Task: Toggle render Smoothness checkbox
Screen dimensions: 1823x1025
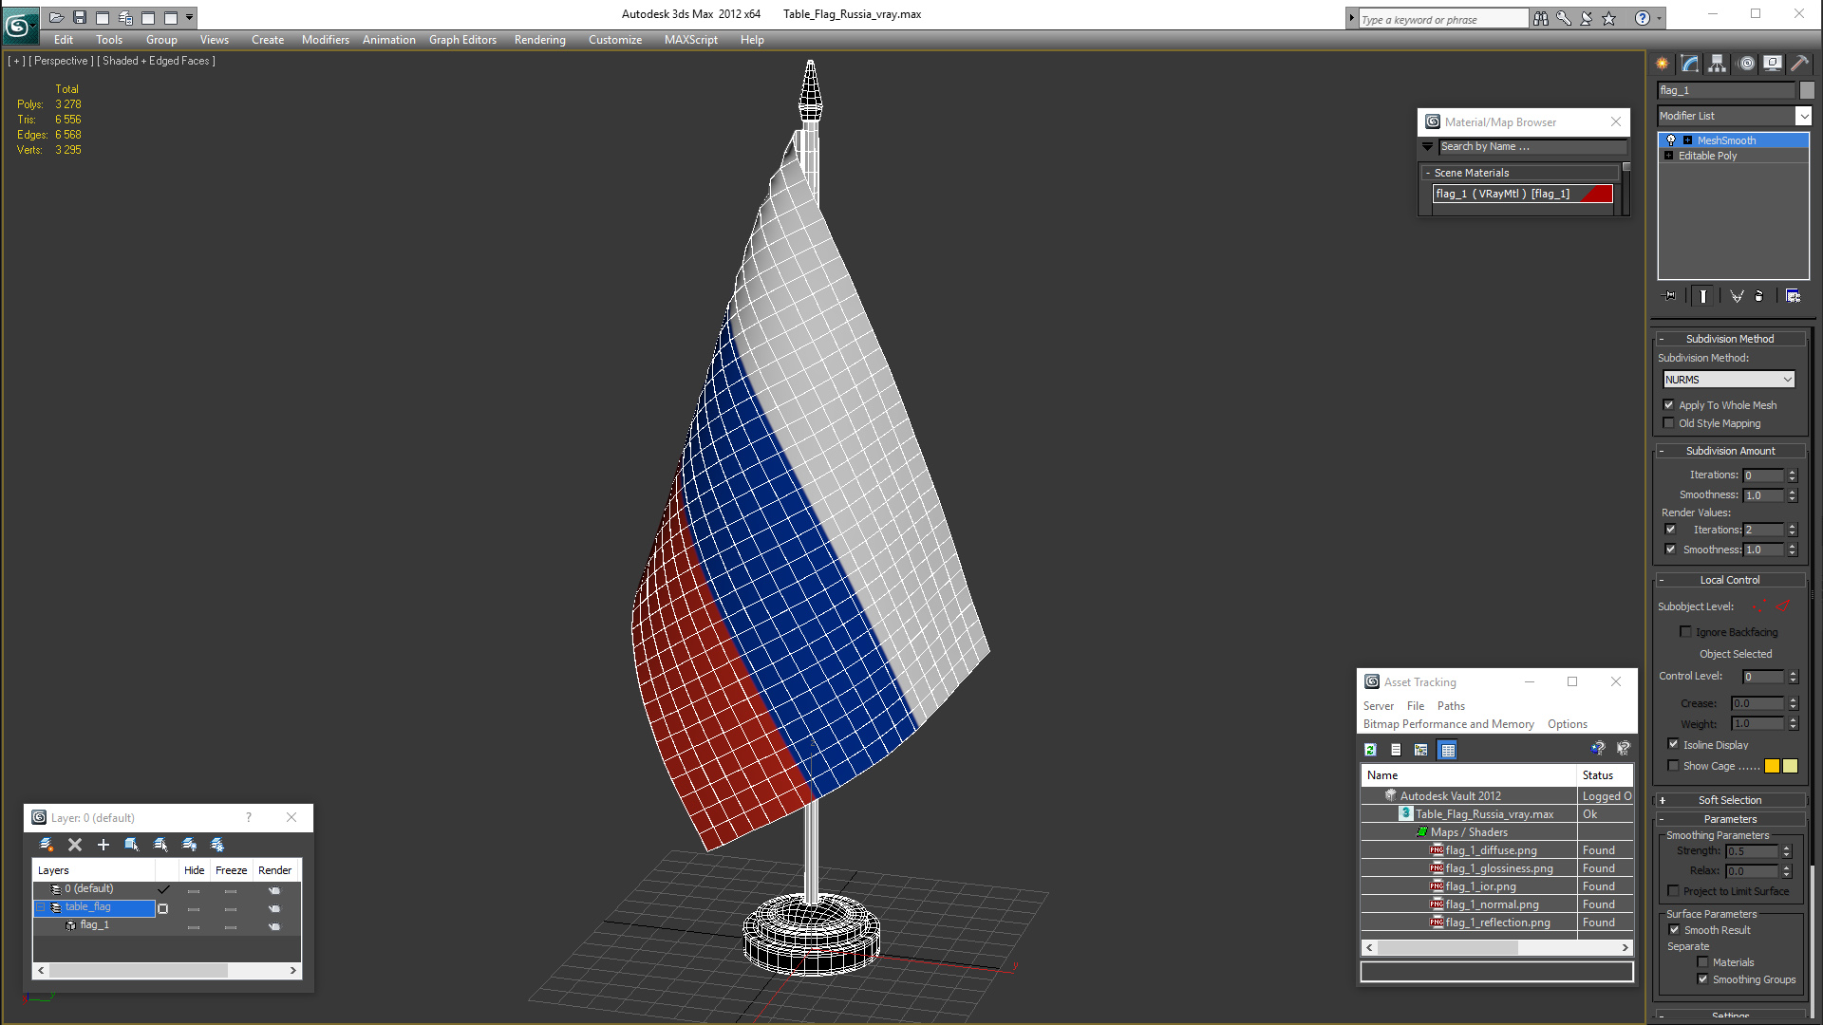Action: tap(1670, 550)
